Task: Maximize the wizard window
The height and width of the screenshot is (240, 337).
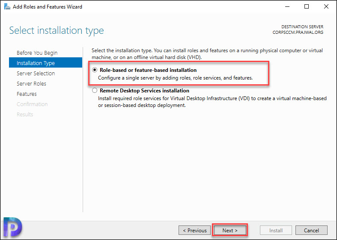Action: 307,7
